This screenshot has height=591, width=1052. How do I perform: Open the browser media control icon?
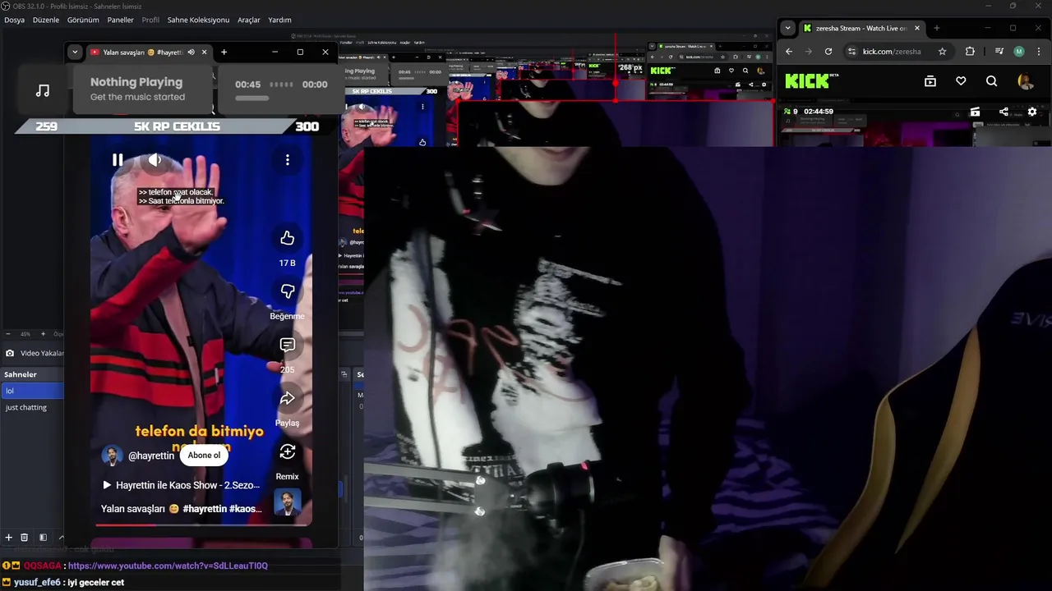(x=999, y=52)
